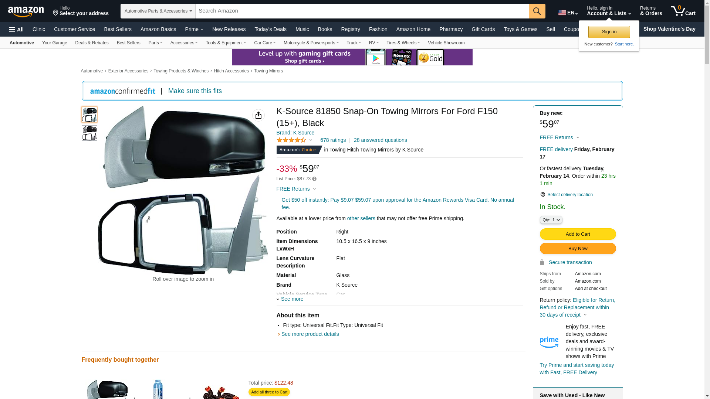Open the Parts submenu in Automotive bar
The image size is (710, 399).
155,43
